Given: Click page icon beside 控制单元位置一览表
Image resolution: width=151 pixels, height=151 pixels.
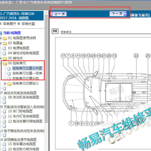Looking at the screenshot, I should 9,74.
